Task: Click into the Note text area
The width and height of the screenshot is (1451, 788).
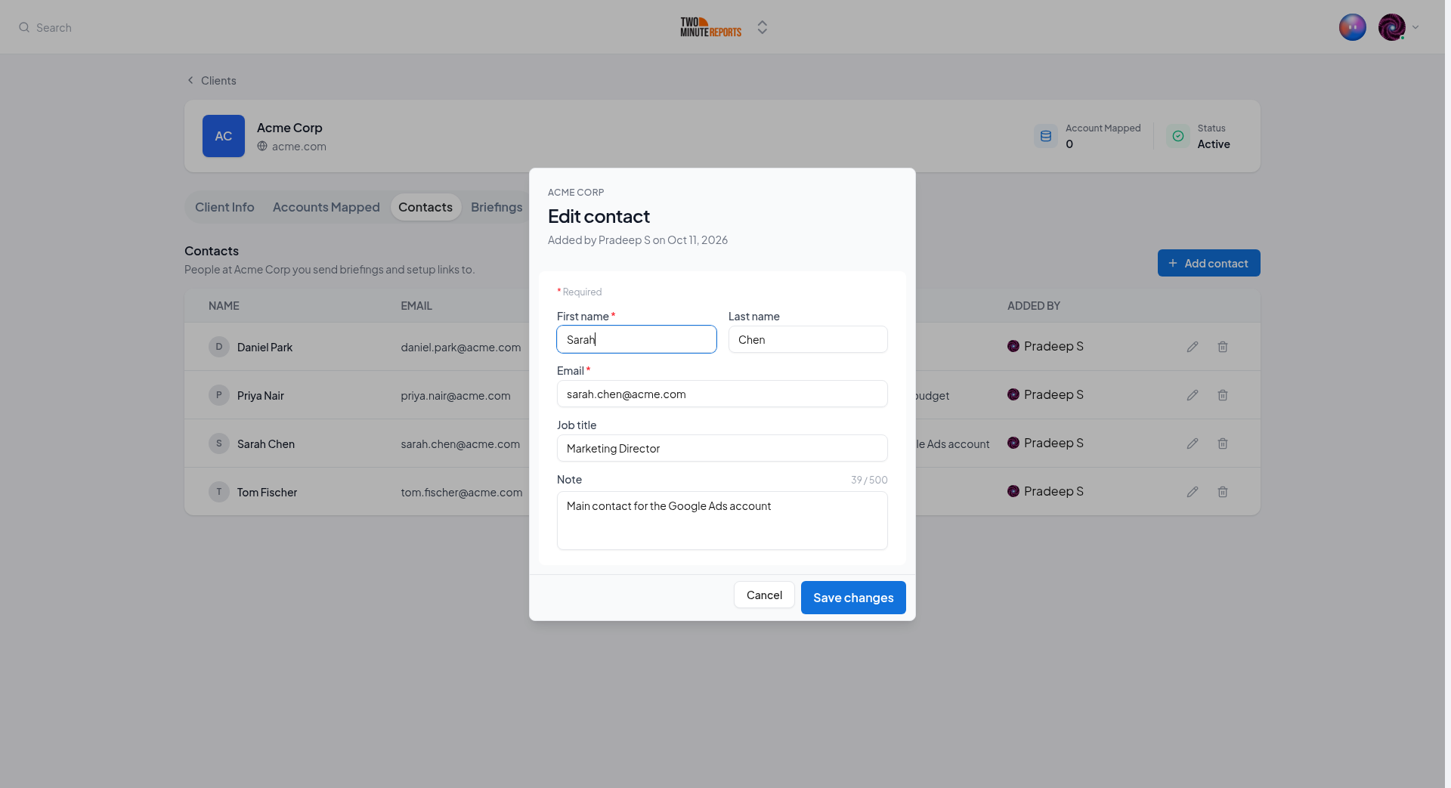Action: 722,521
